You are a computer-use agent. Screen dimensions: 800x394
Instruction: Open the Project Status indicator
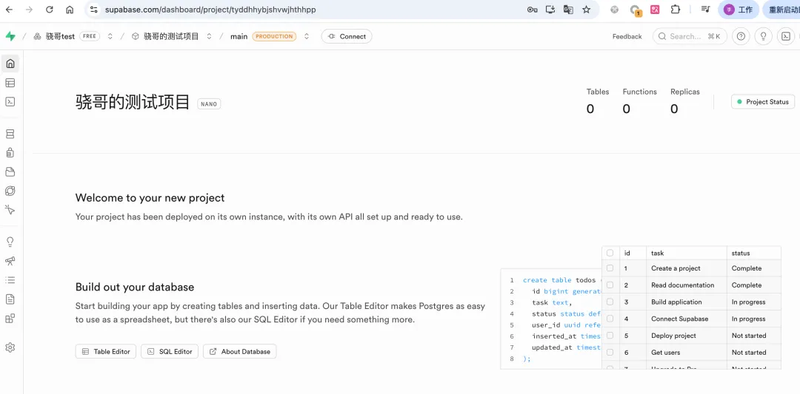click(x=762, y=102)
